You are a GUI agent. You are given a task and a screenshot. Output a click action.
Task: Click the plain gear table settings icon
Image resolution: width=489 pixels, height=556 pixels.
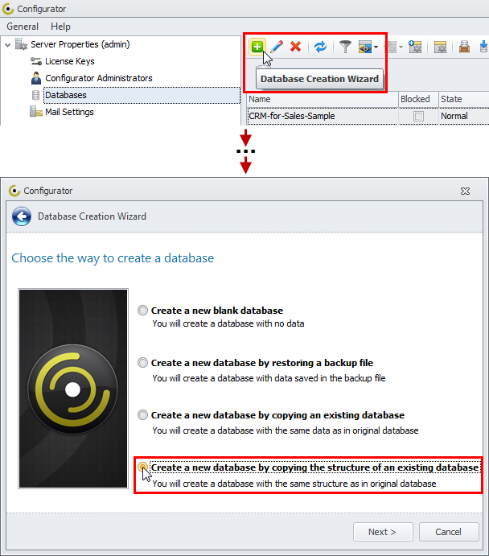pos(440,47)
